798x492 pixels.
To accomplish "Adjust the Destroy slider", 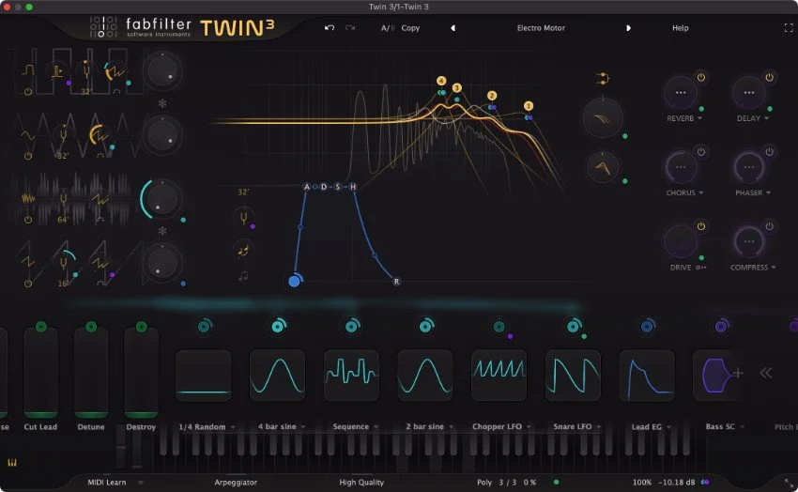I will (x=142, y=373).
